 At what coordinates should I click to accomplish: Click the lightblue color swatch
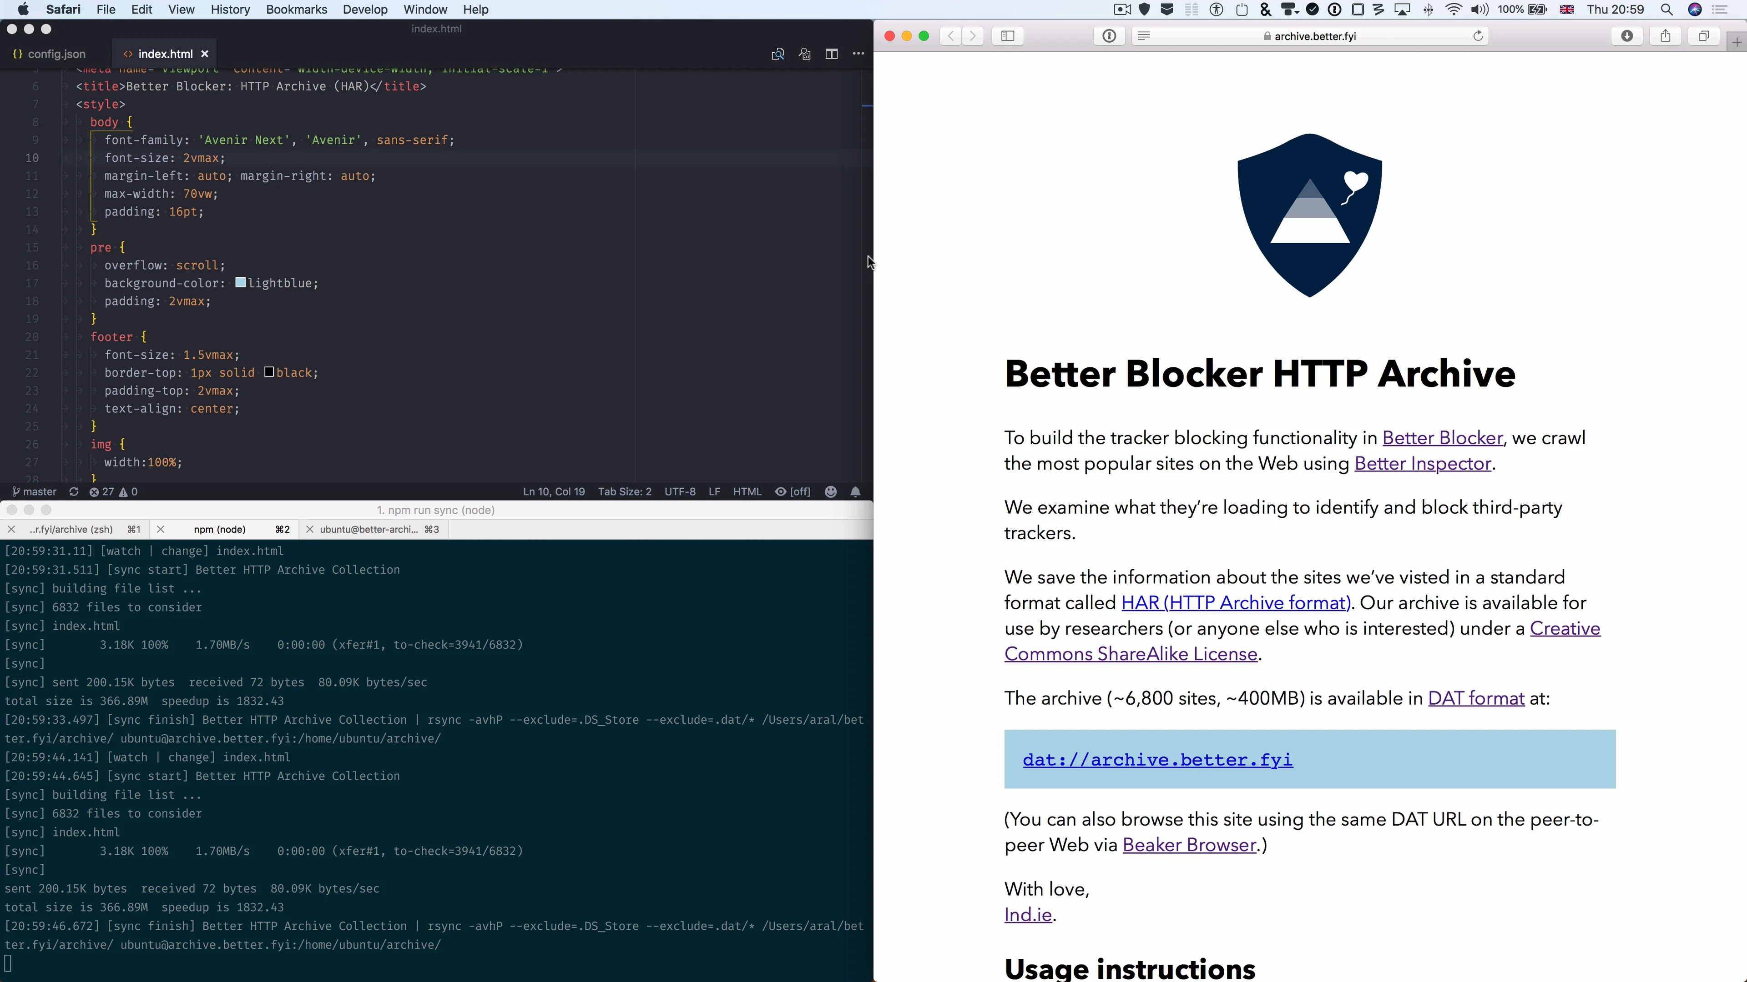tap(241, 283)
